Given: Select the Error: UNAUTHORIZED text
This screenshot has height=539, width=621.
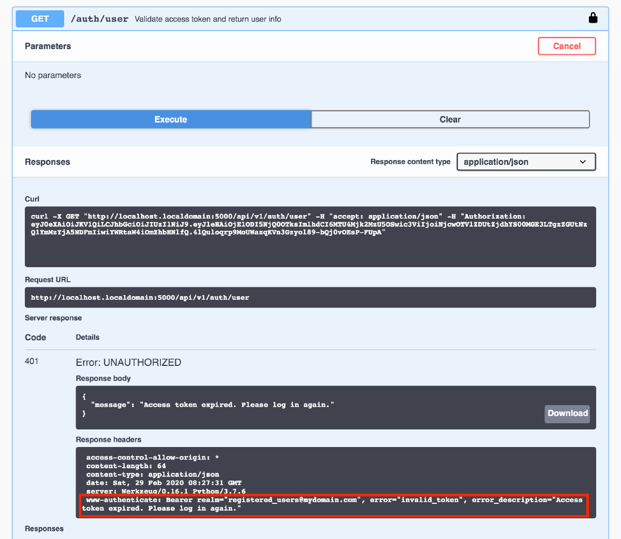Looking at the screenshot, I should coord(128,362).
